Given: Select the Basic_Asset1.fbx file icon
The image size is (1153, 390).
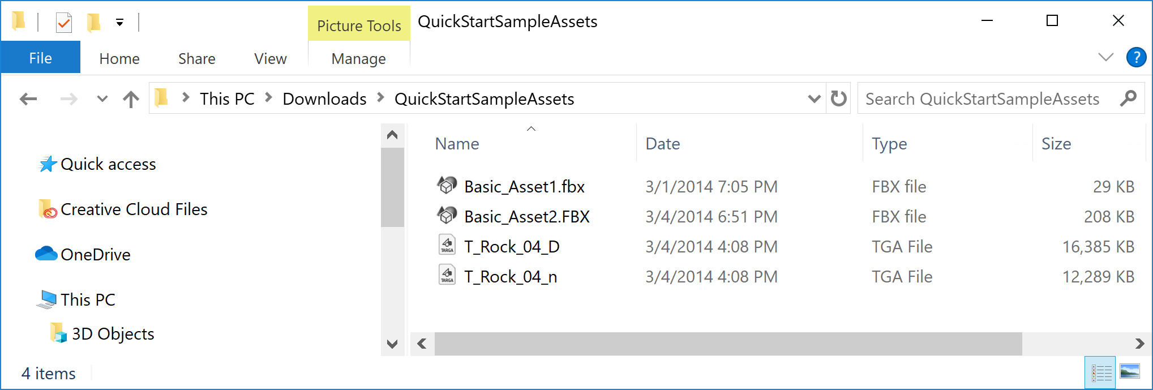Looking at the screenshot, I should tap(447, 186).
